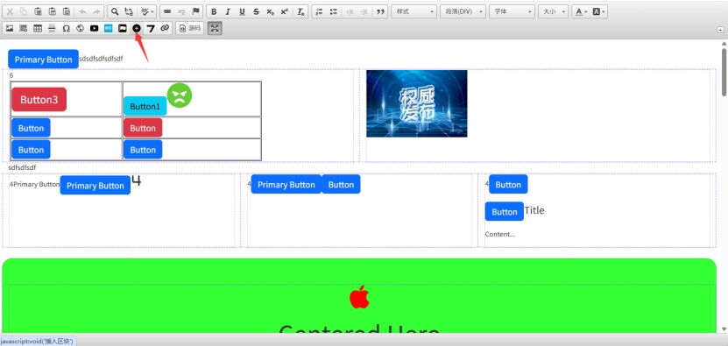Switch to 源码 source view
728x346 pixels.
(x=189, y=28)
